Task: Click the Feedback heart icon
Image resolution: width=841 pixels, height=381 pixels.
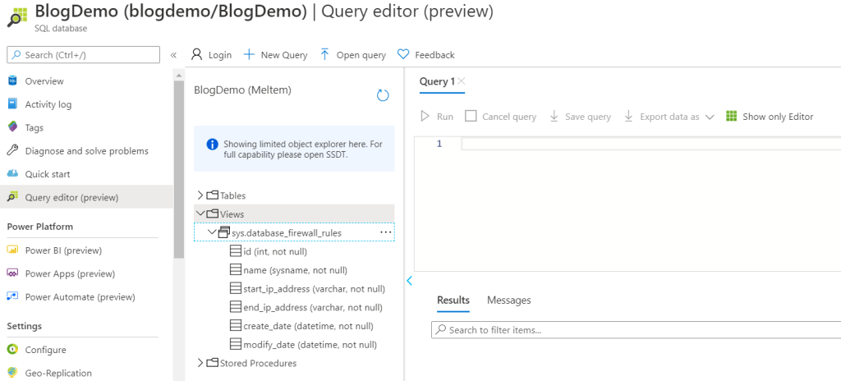Action: [403, 55]
